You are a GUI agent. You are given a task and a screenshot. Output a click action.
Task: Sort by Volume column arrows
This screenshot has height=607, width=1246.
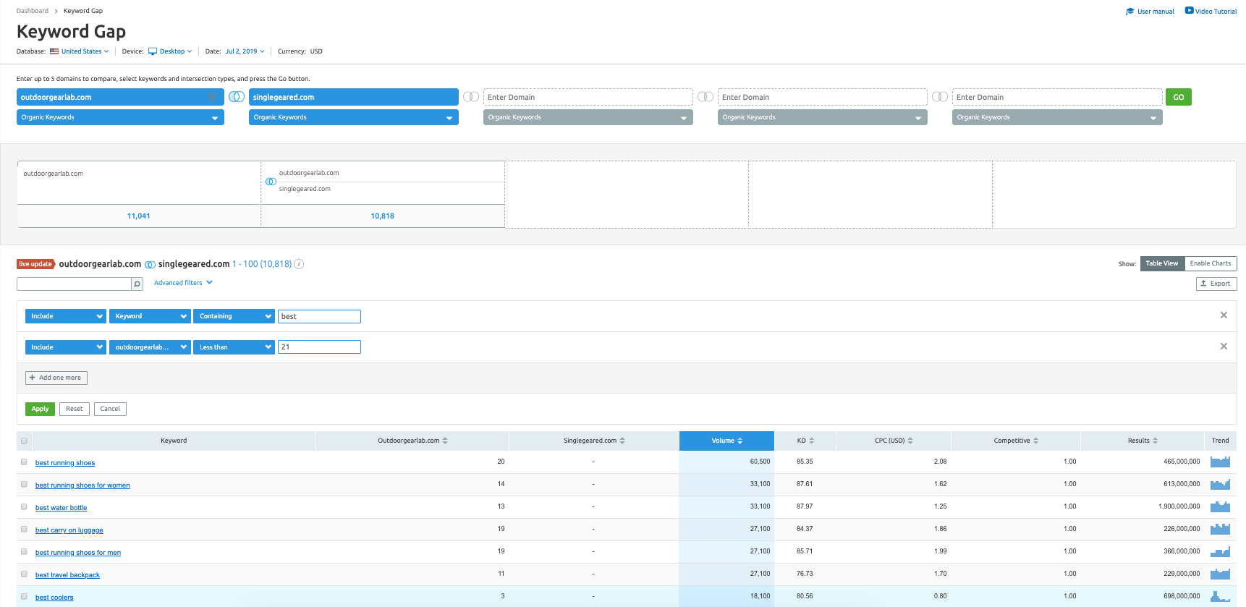click(x=739, y=441)
